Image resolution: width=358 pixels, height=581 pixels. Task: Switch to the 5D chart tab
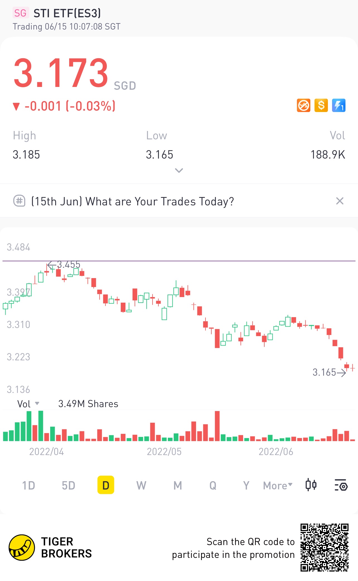(68, 486)
